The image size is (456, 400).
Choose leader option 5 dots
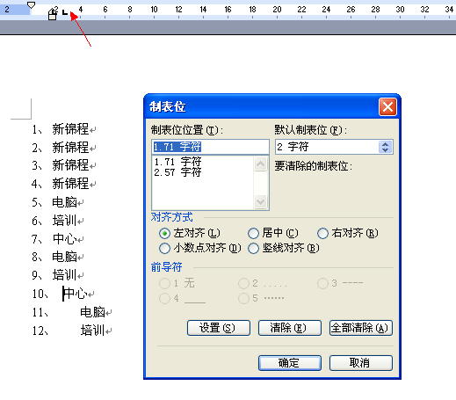(x=243, y=298)
